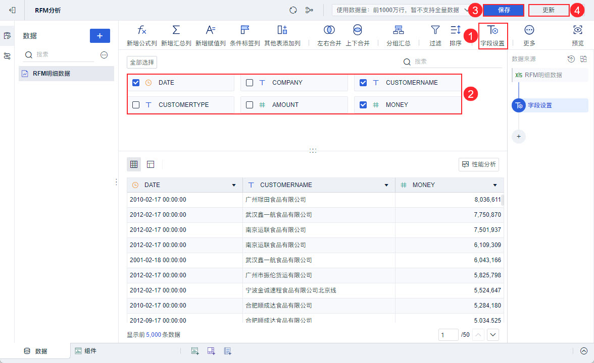Click the back/exit icon at top left
This screenshot has height=363, width=594.
[x=12, y=10]
